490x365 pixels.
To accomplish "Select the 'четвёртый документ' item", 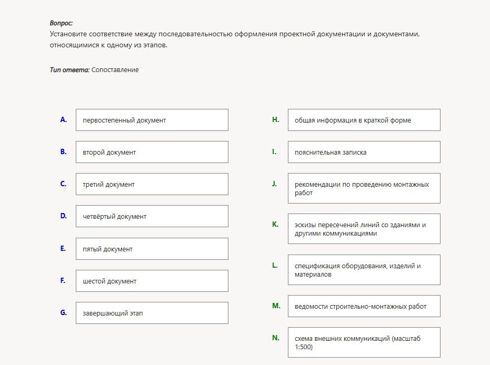I will pos(152,216).
